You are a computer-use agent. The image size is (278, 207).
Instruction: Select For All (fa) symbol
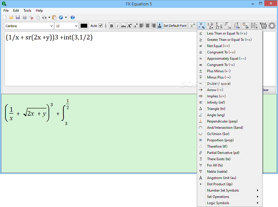[x=230, y=165]
